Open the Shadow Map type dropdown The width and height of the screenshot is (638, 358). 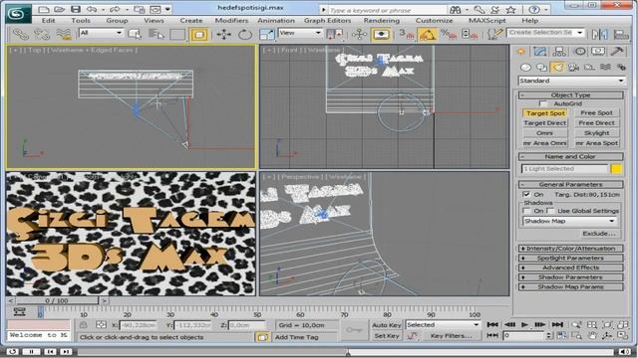569,221
